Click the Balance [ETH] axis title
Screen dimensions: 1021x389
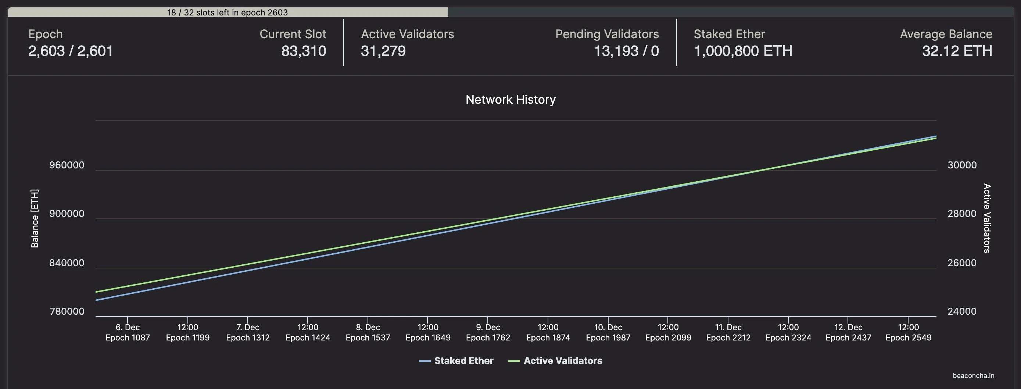(35, 218)
